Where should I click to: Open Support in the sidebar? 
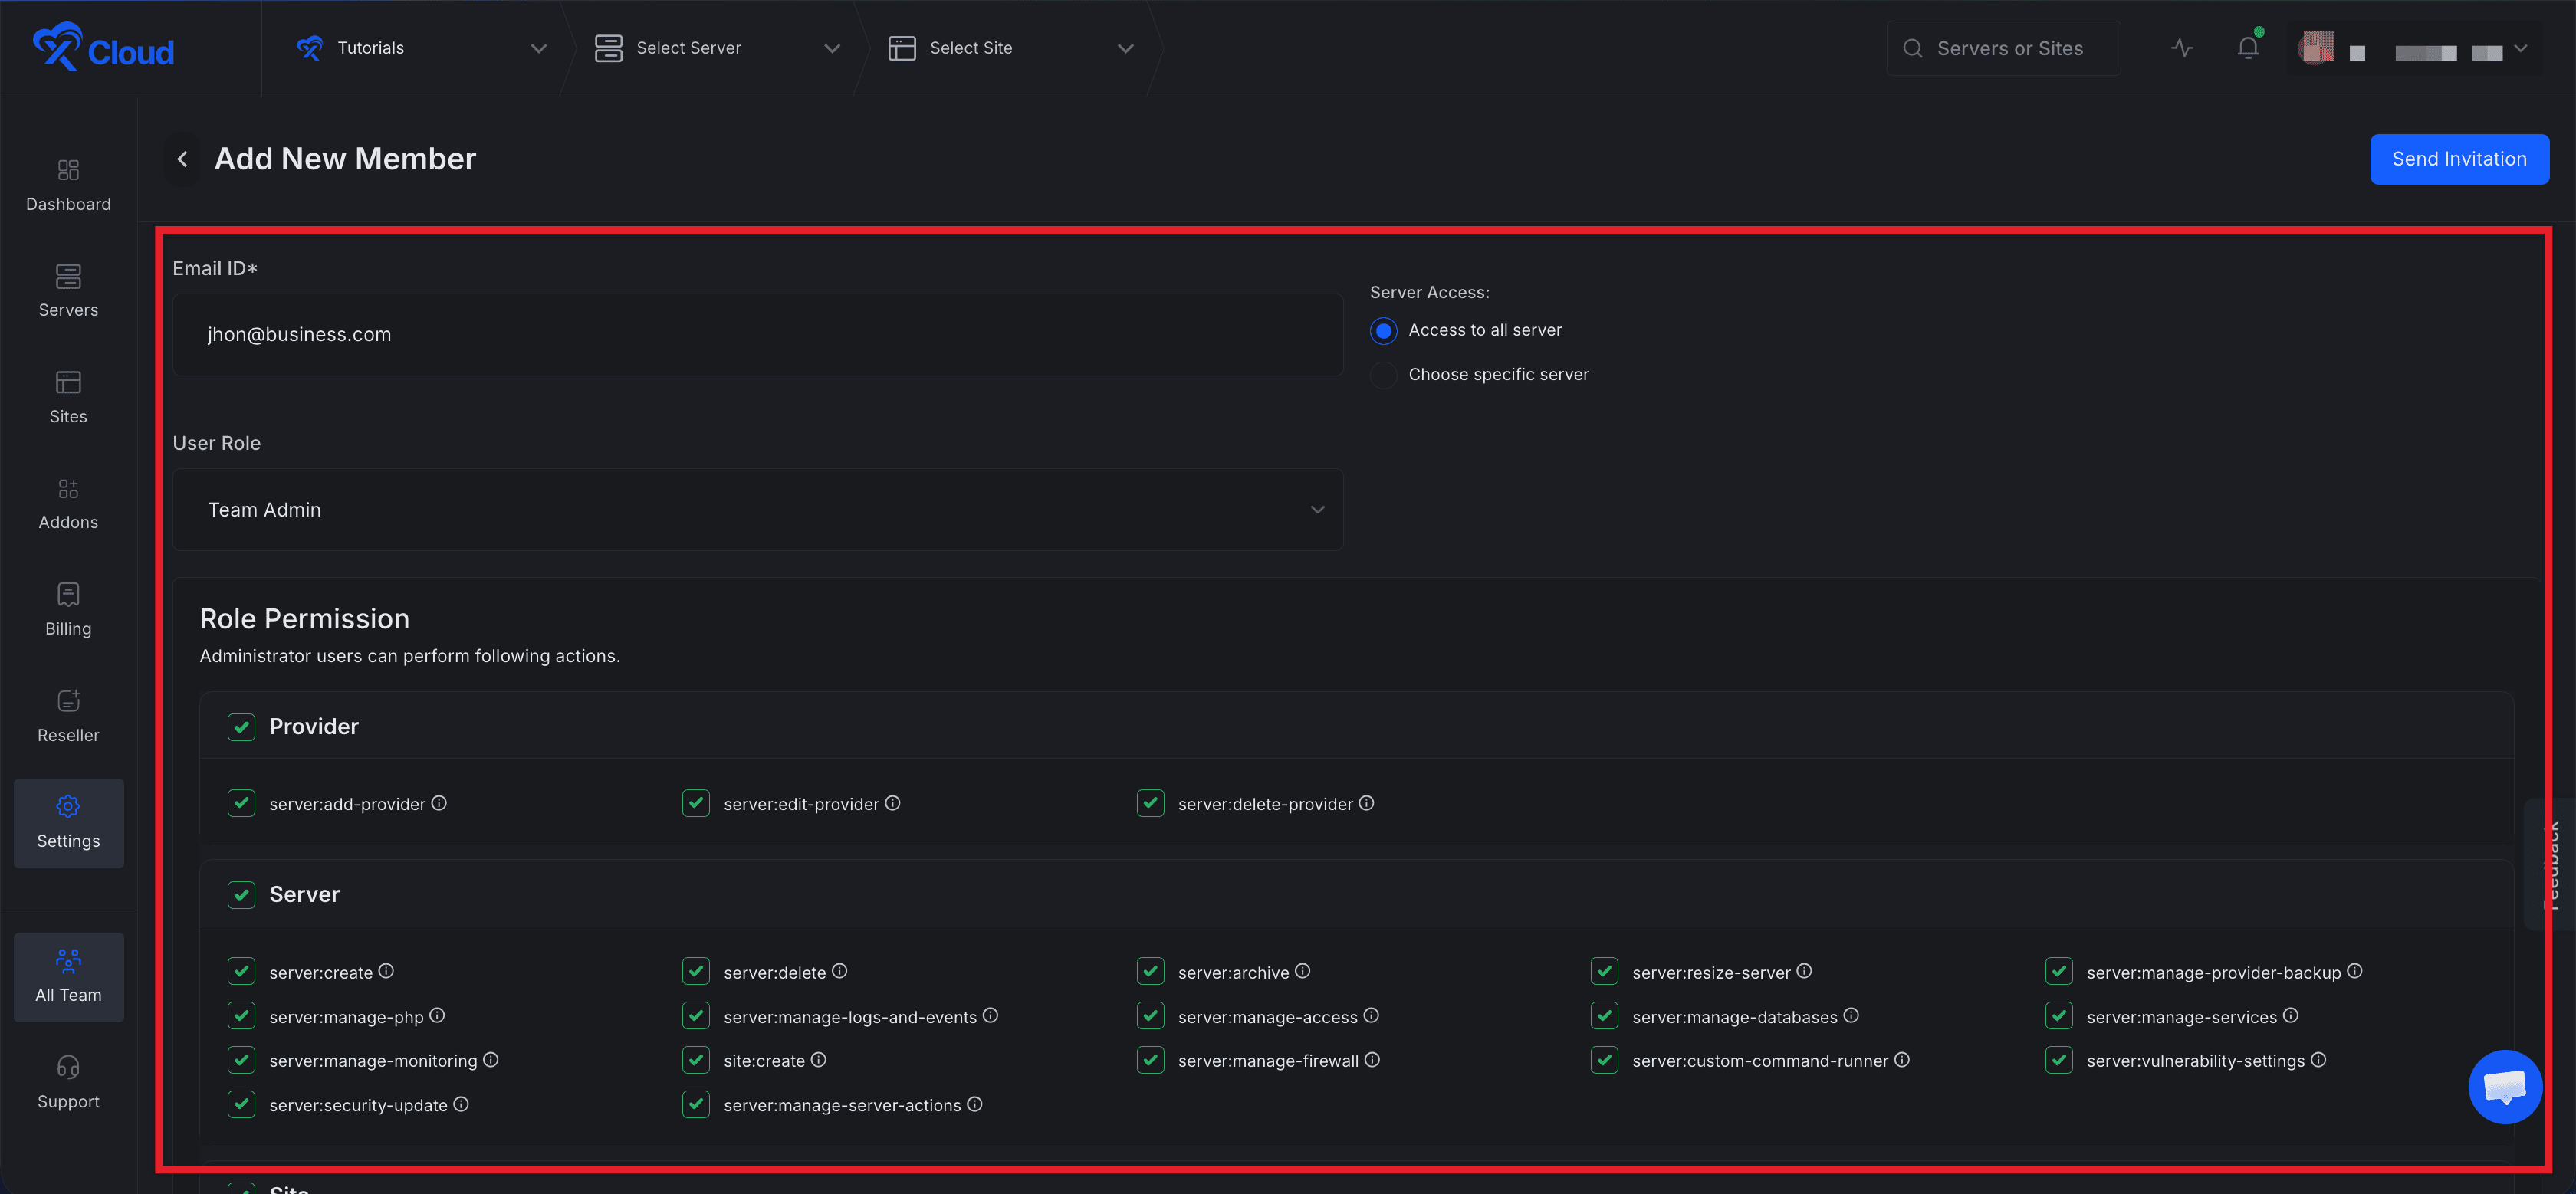68,1083
